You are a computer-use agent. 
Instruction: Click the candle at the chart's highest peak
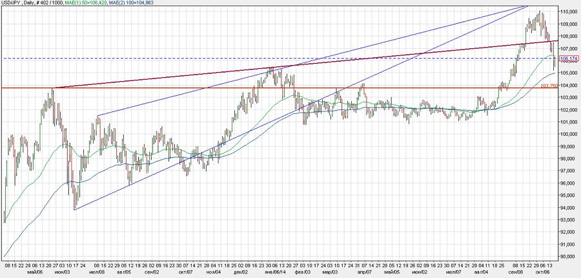[540, 14]
